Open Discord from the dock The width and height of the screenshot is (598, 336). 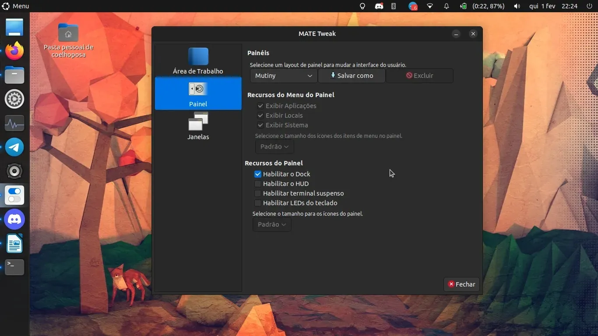(x=14, y=219)
